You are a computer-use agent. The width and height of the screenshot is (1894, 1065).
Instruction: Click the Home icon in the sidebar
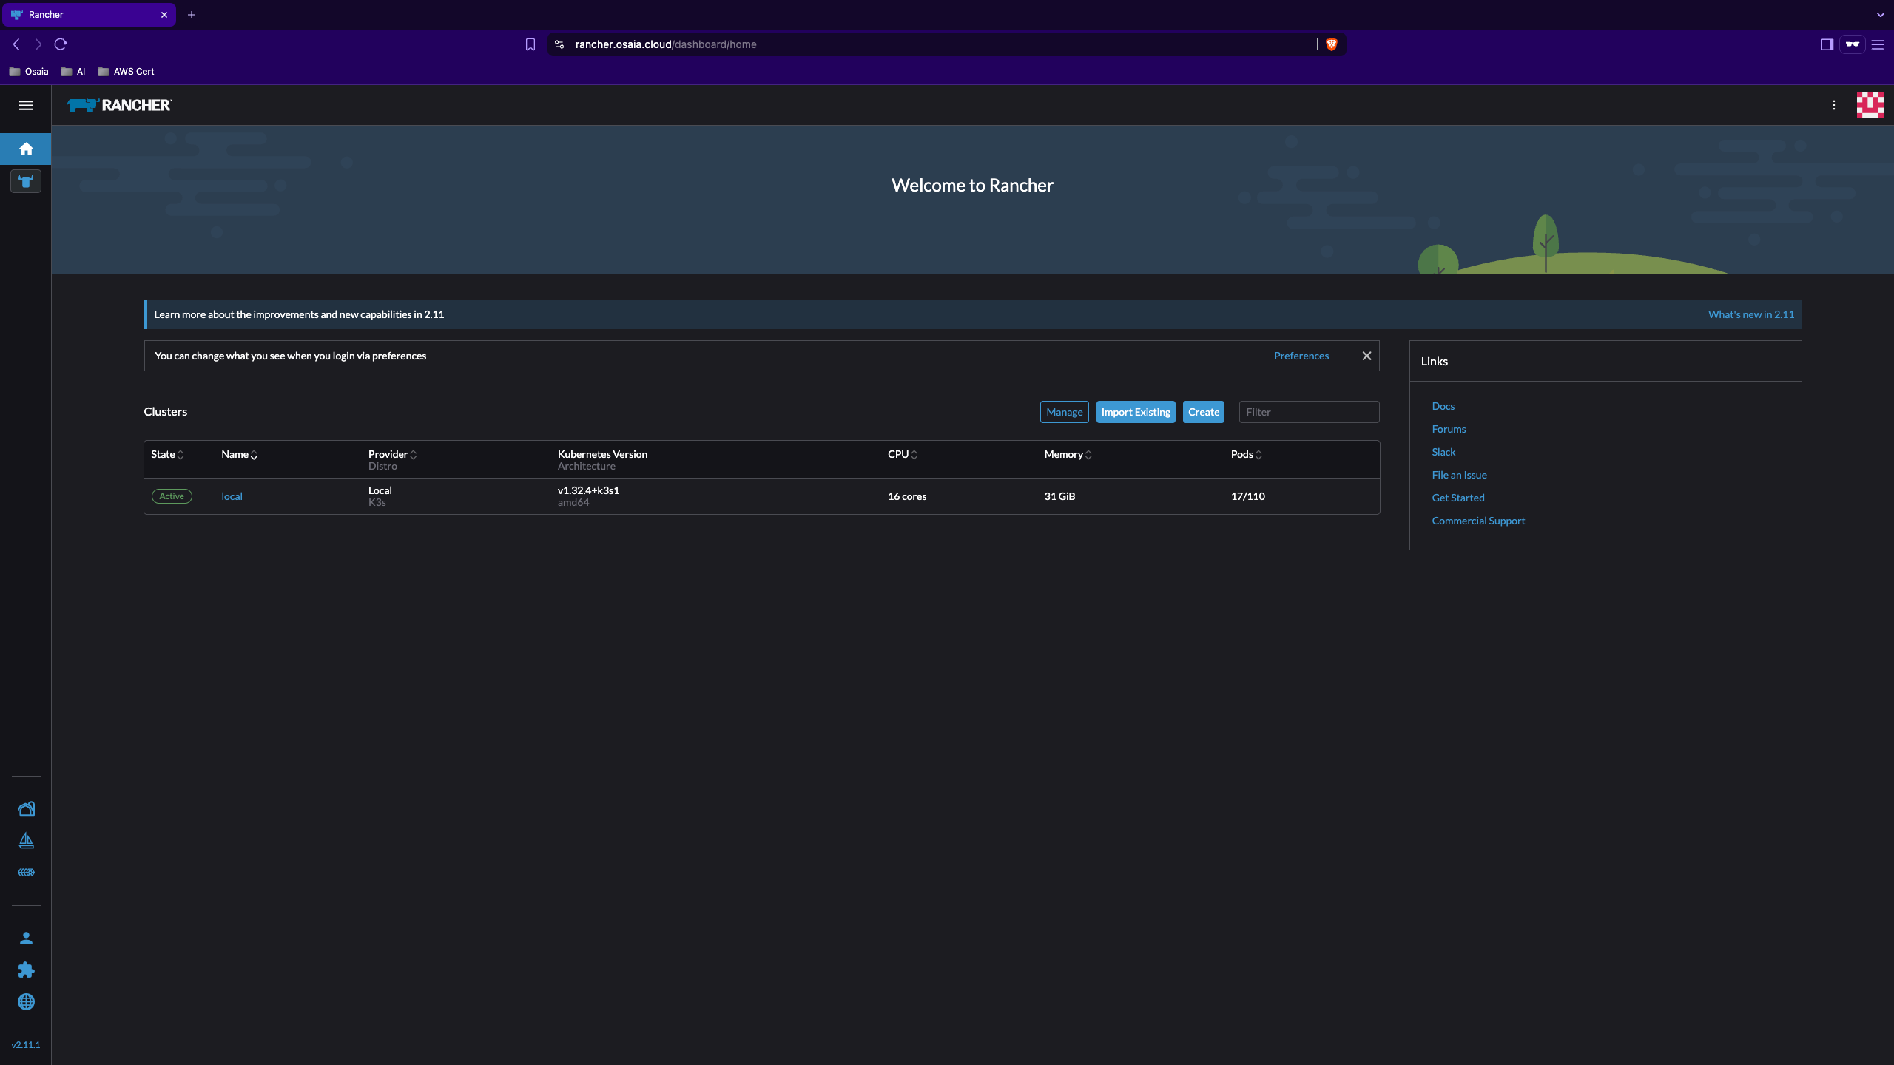(x=26, y=149)
